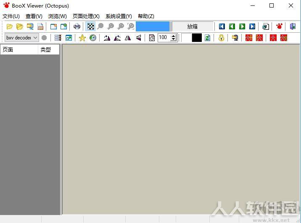
Task: Click the document export icon beside the last-page arrow
Action: pos(266,26)
